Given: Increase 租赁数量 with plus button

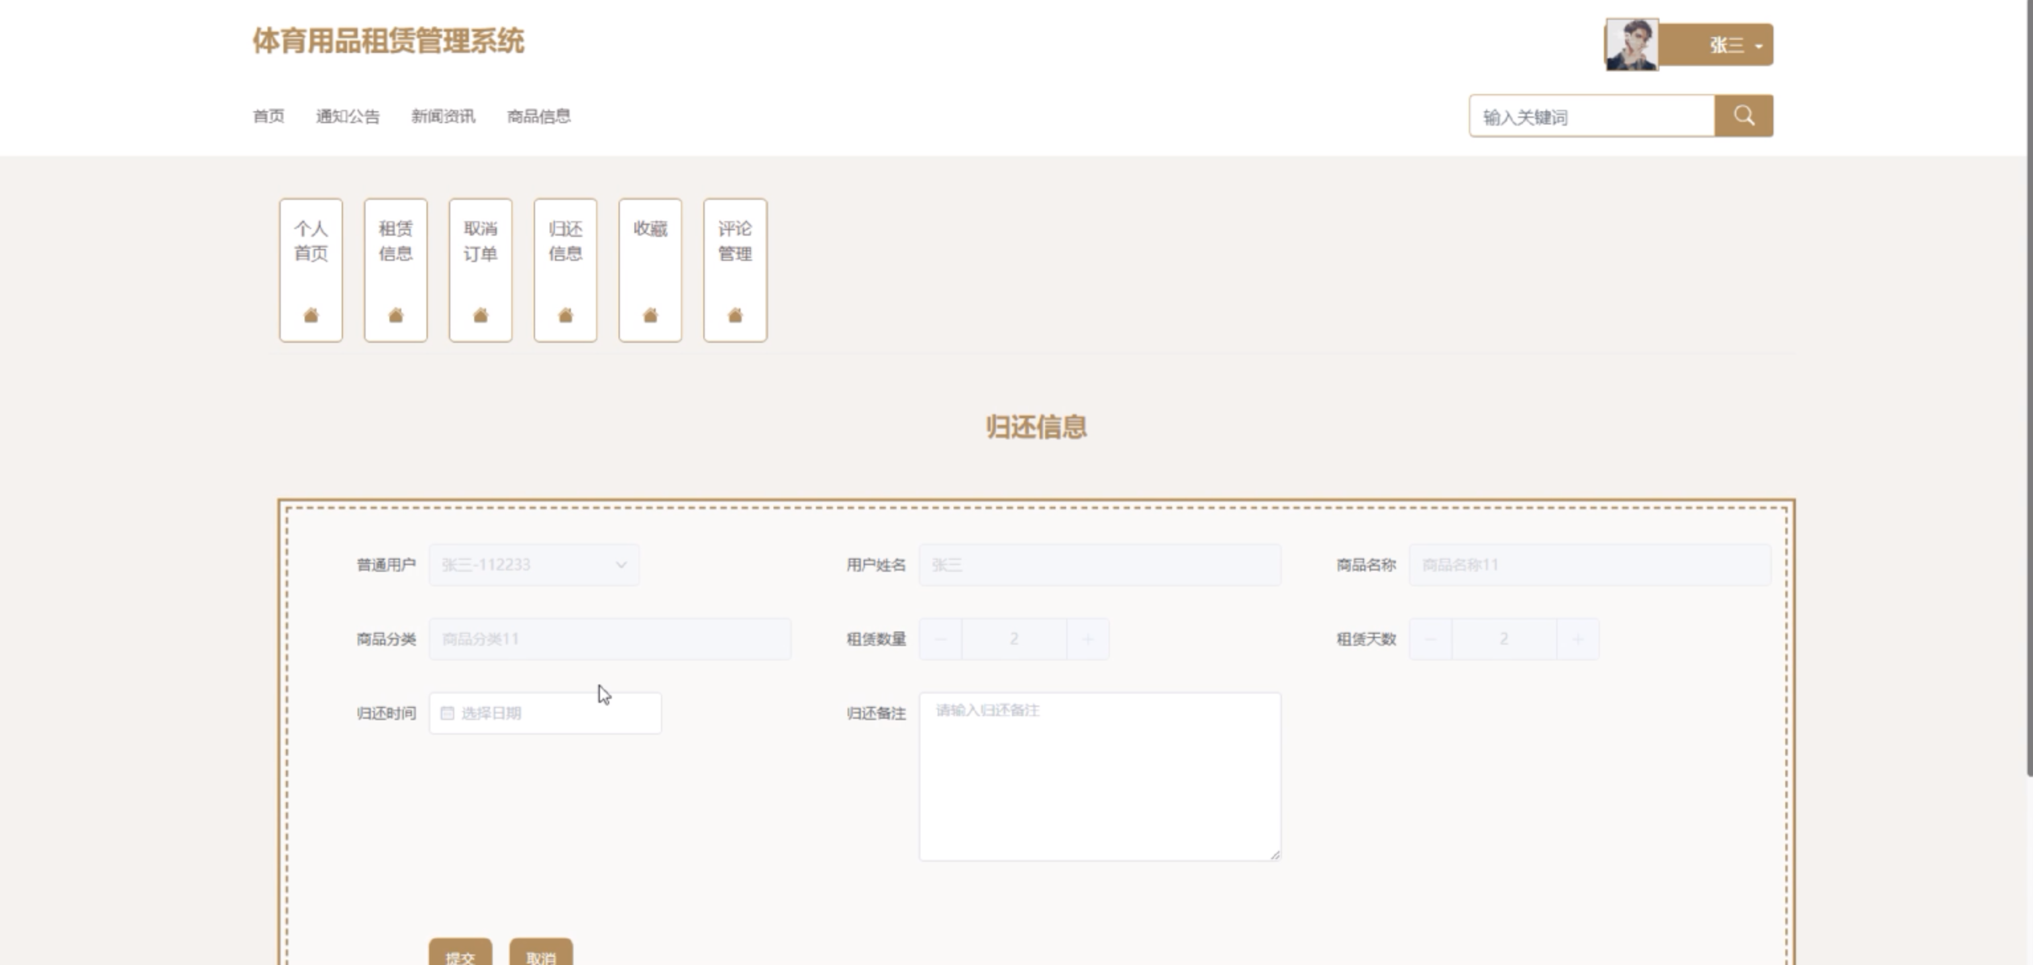Looking at the screenshot, I should [1087, 639].
